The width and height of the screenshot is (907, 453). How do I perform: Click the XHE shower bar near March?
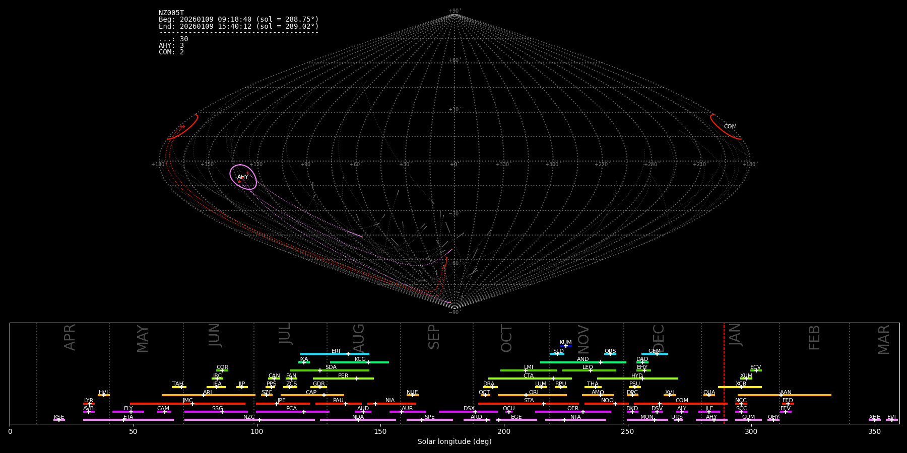pos(874,420)
